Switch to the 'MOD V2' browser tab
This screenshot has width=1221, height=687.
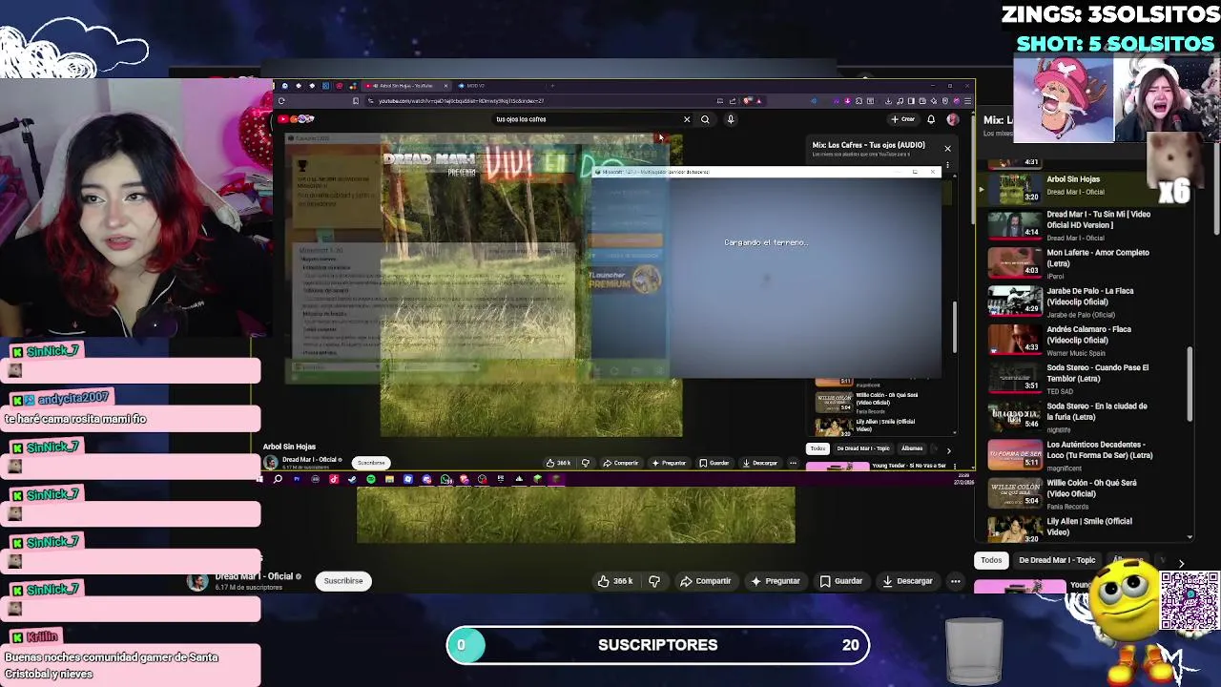(474, 86)
